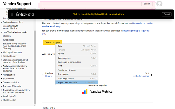The height and width of the screenshot is (109, 175).
Task: Click the Yandex Metrica colored bars logo
Action: coord(85,91)
